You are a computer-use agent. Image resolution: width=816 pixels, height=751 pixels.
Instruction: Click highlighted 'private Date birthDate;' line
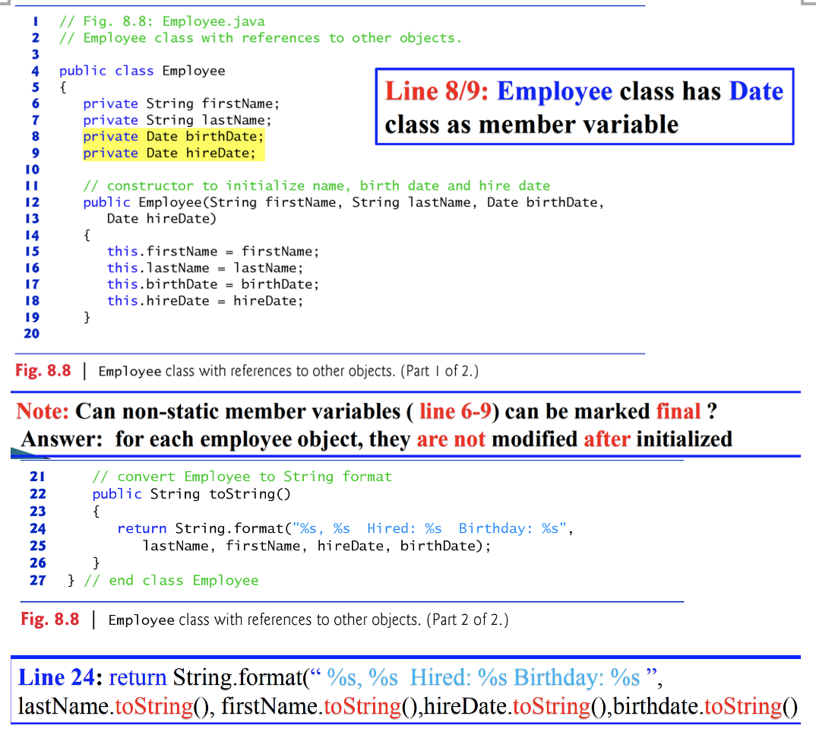coord(173,137)
